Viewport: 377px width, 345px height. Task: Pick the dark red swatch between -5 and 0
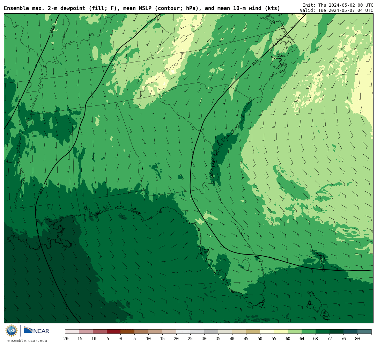coord(114,332)
